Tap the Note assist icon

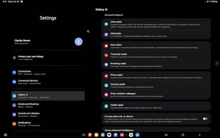(x=106, y=46)
